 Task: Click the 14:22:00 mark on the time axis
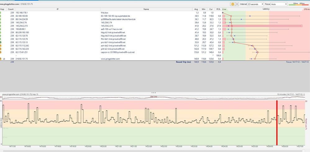pos(148,146)
